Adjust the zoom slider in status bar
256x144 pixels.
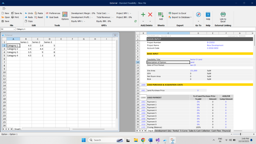tap(241, 134)
